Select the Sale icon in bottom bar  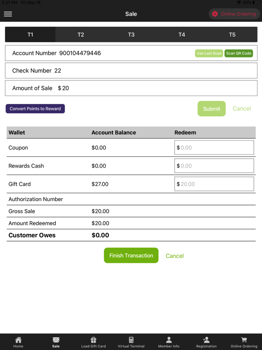click(56, 340)
